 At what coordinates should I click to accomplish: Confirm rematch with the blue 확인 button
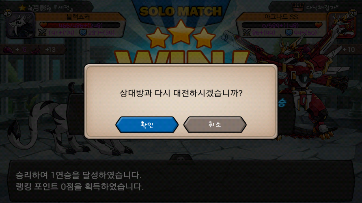point(147,125)
